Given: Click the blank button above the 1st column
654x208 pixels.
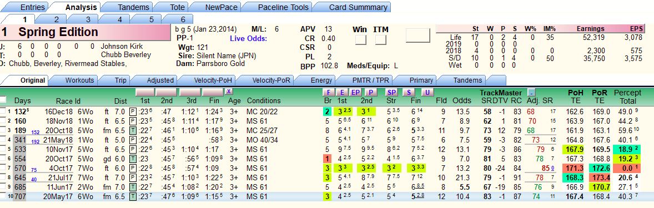Looking at the screenshot, I should point(145,92).
